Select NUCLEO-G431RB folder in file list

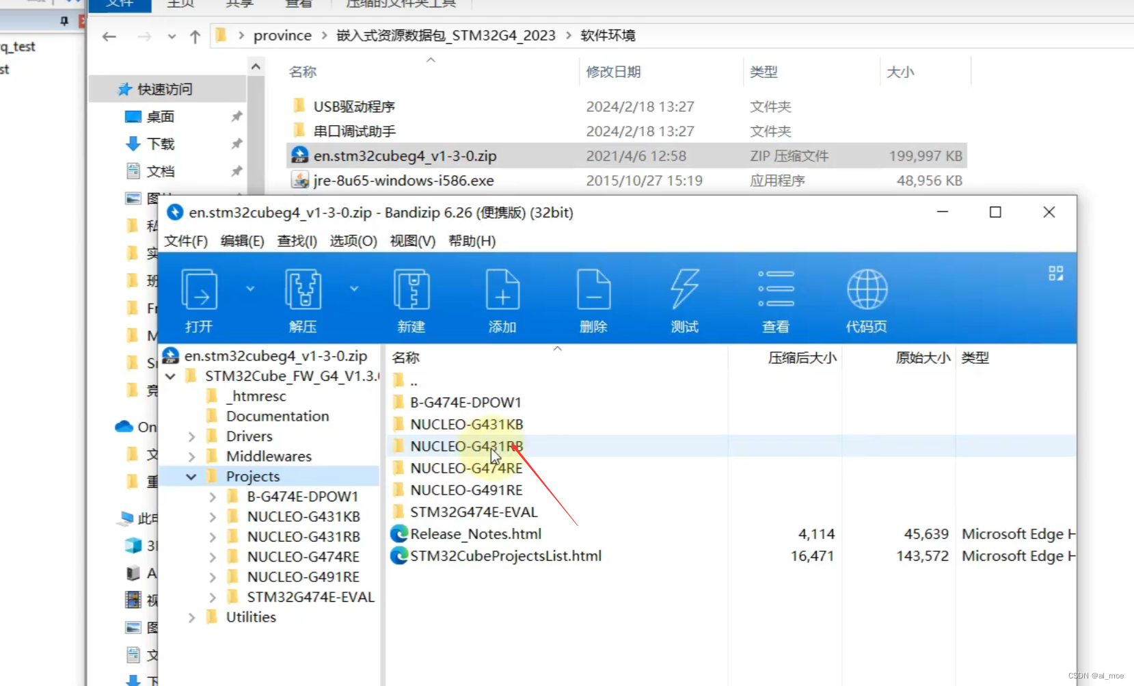pyautogui.click(x=467, y=446)
